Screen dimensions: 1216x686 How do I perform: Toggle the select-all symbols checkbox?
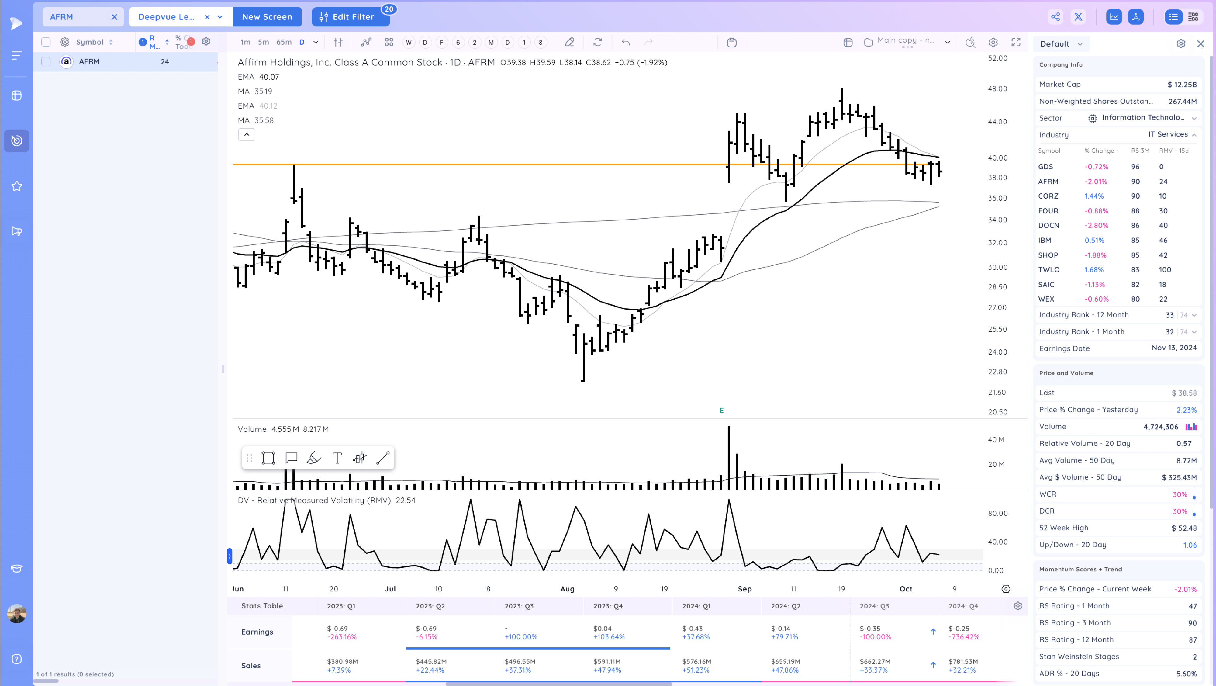click(x=46, y=42)
